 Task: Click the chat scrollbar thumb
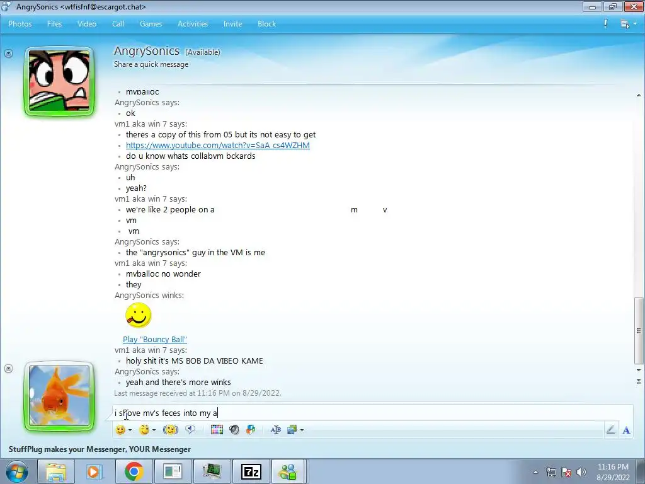[x=639, y=330]
